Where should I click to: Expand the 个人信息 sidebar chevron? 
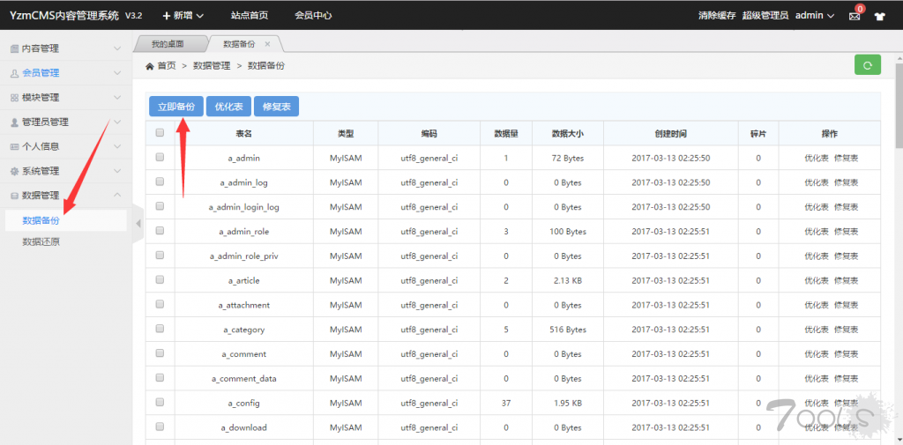[117, 147]
